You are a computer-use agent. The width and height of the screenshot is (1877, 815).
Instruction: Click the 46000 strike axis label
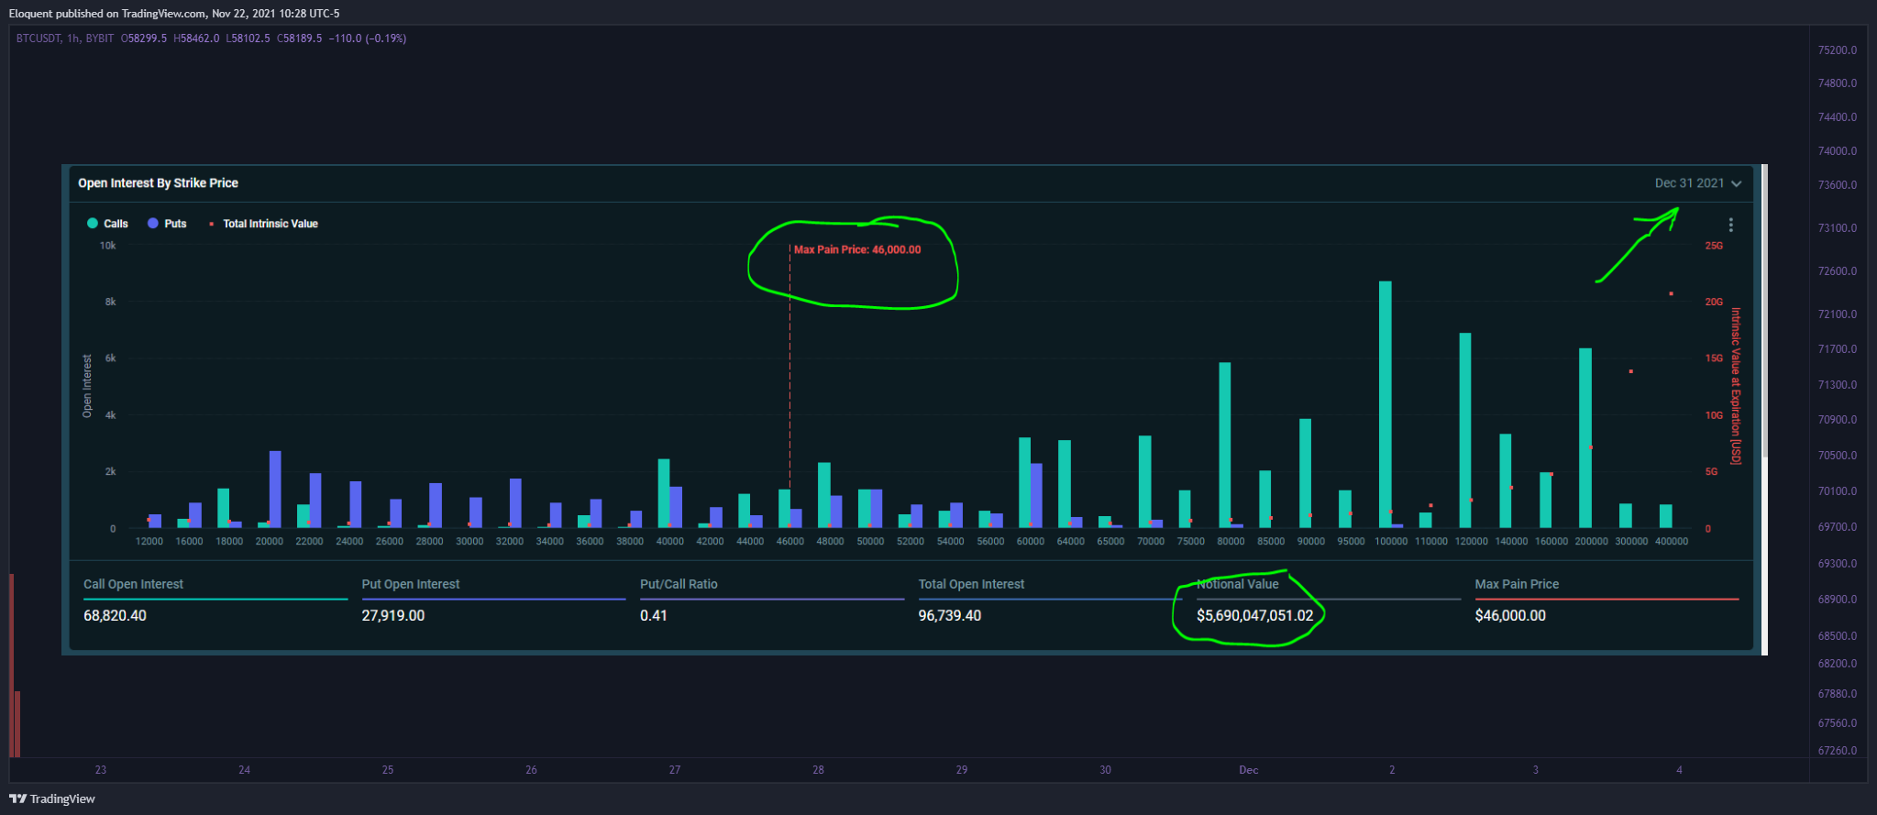tap(790, 541)
